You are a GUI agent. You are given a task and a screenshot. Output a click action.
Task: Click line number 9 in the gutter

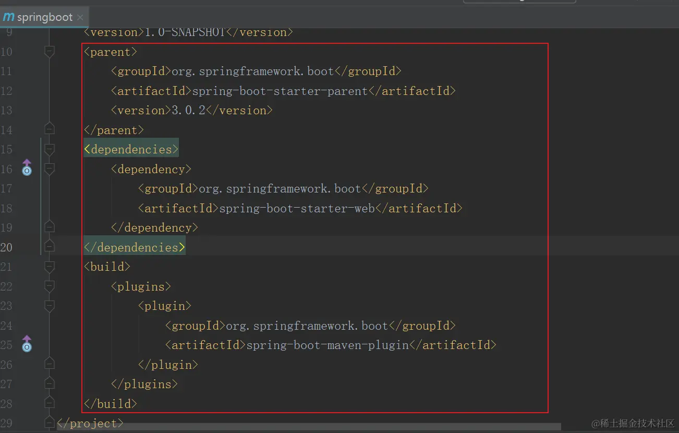tap(9, 32)
